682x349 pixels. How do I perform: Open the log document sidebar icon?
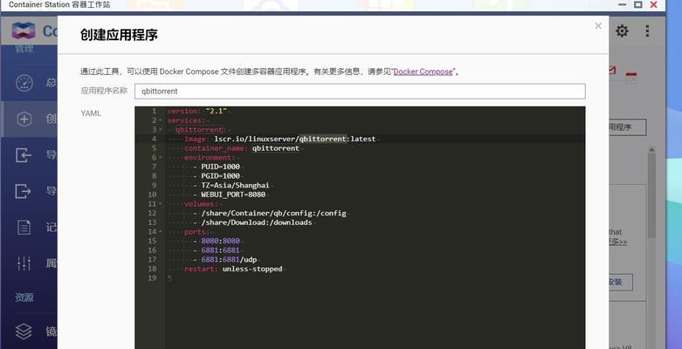tap(24, 227)
